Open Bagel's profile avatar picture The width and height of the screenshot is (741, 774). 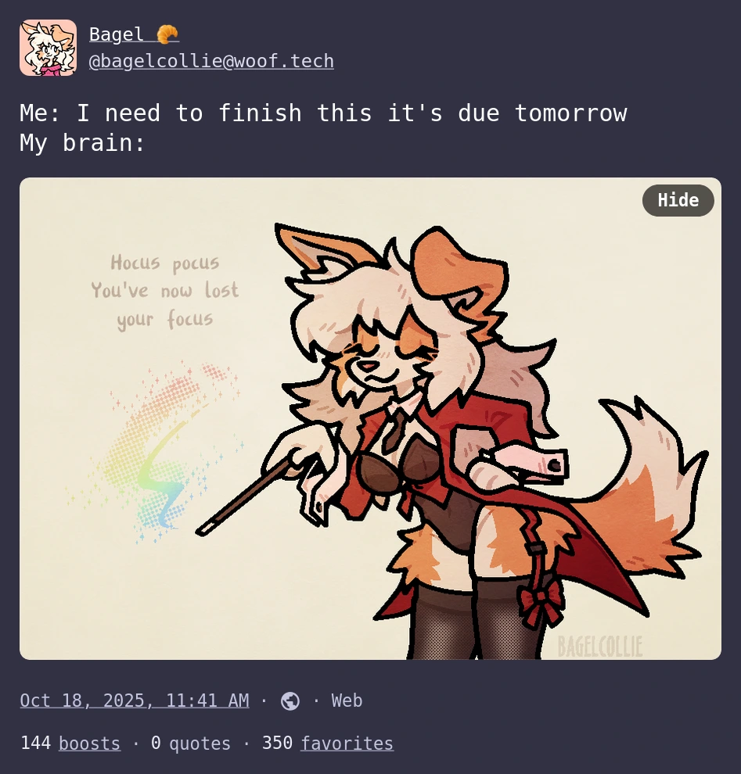tap(48, 48)
